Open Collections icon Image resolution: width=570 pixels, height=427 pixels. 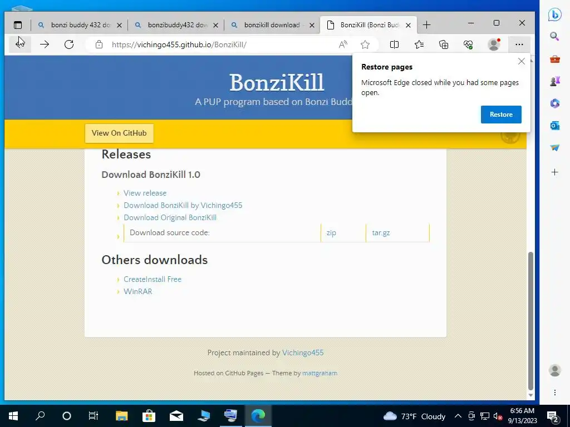click(x=444, y=44)
